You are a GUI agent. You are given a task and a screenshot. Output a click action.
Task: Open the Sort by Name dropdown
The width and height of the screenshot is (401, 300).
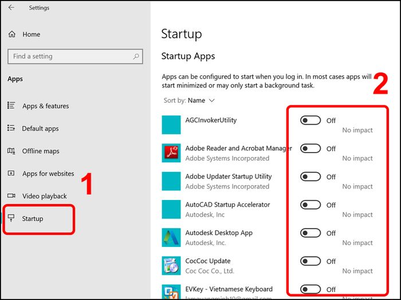(x=189, y=101)
